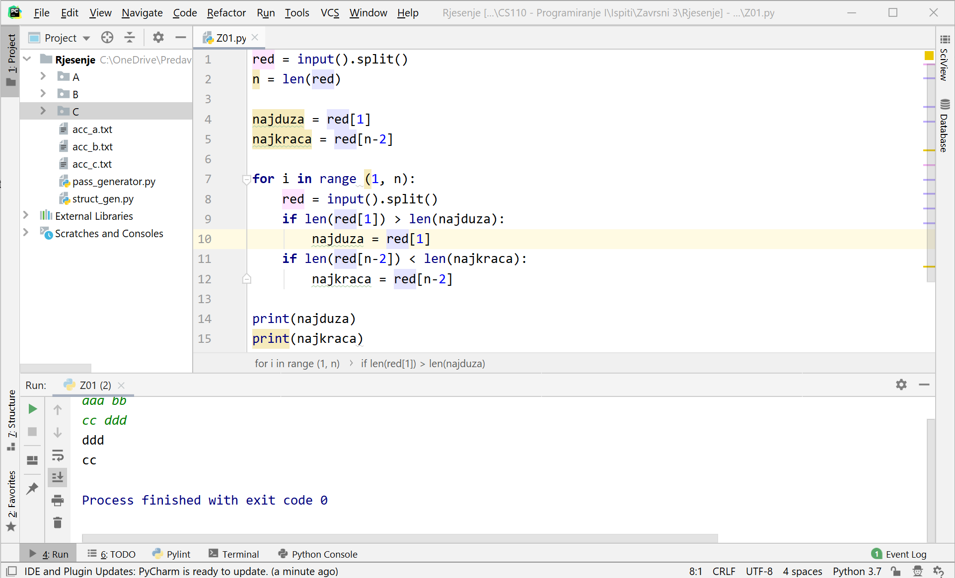
Task: Pin the Run tab with pin icon
Action: 33,488
